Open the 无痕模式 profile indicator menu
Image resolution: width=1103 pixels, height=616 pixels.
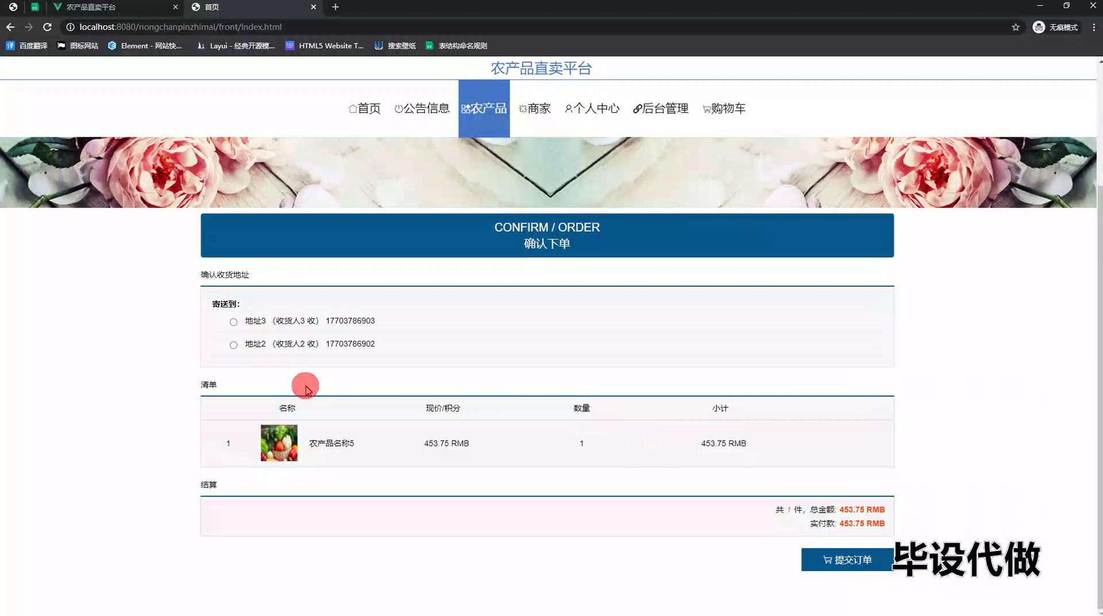[x=1056, y=26]
